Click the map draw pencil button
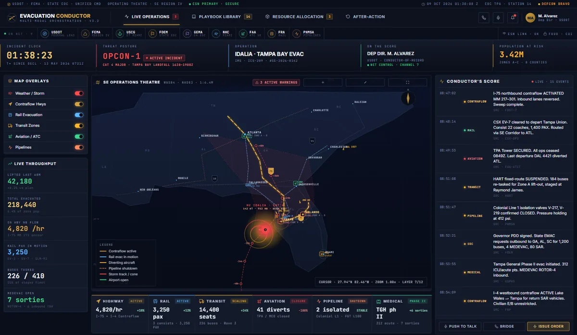 coord(365,82)
